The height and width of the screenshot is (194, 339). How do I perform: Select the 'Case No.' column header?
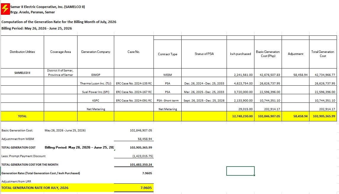point(134,52)
